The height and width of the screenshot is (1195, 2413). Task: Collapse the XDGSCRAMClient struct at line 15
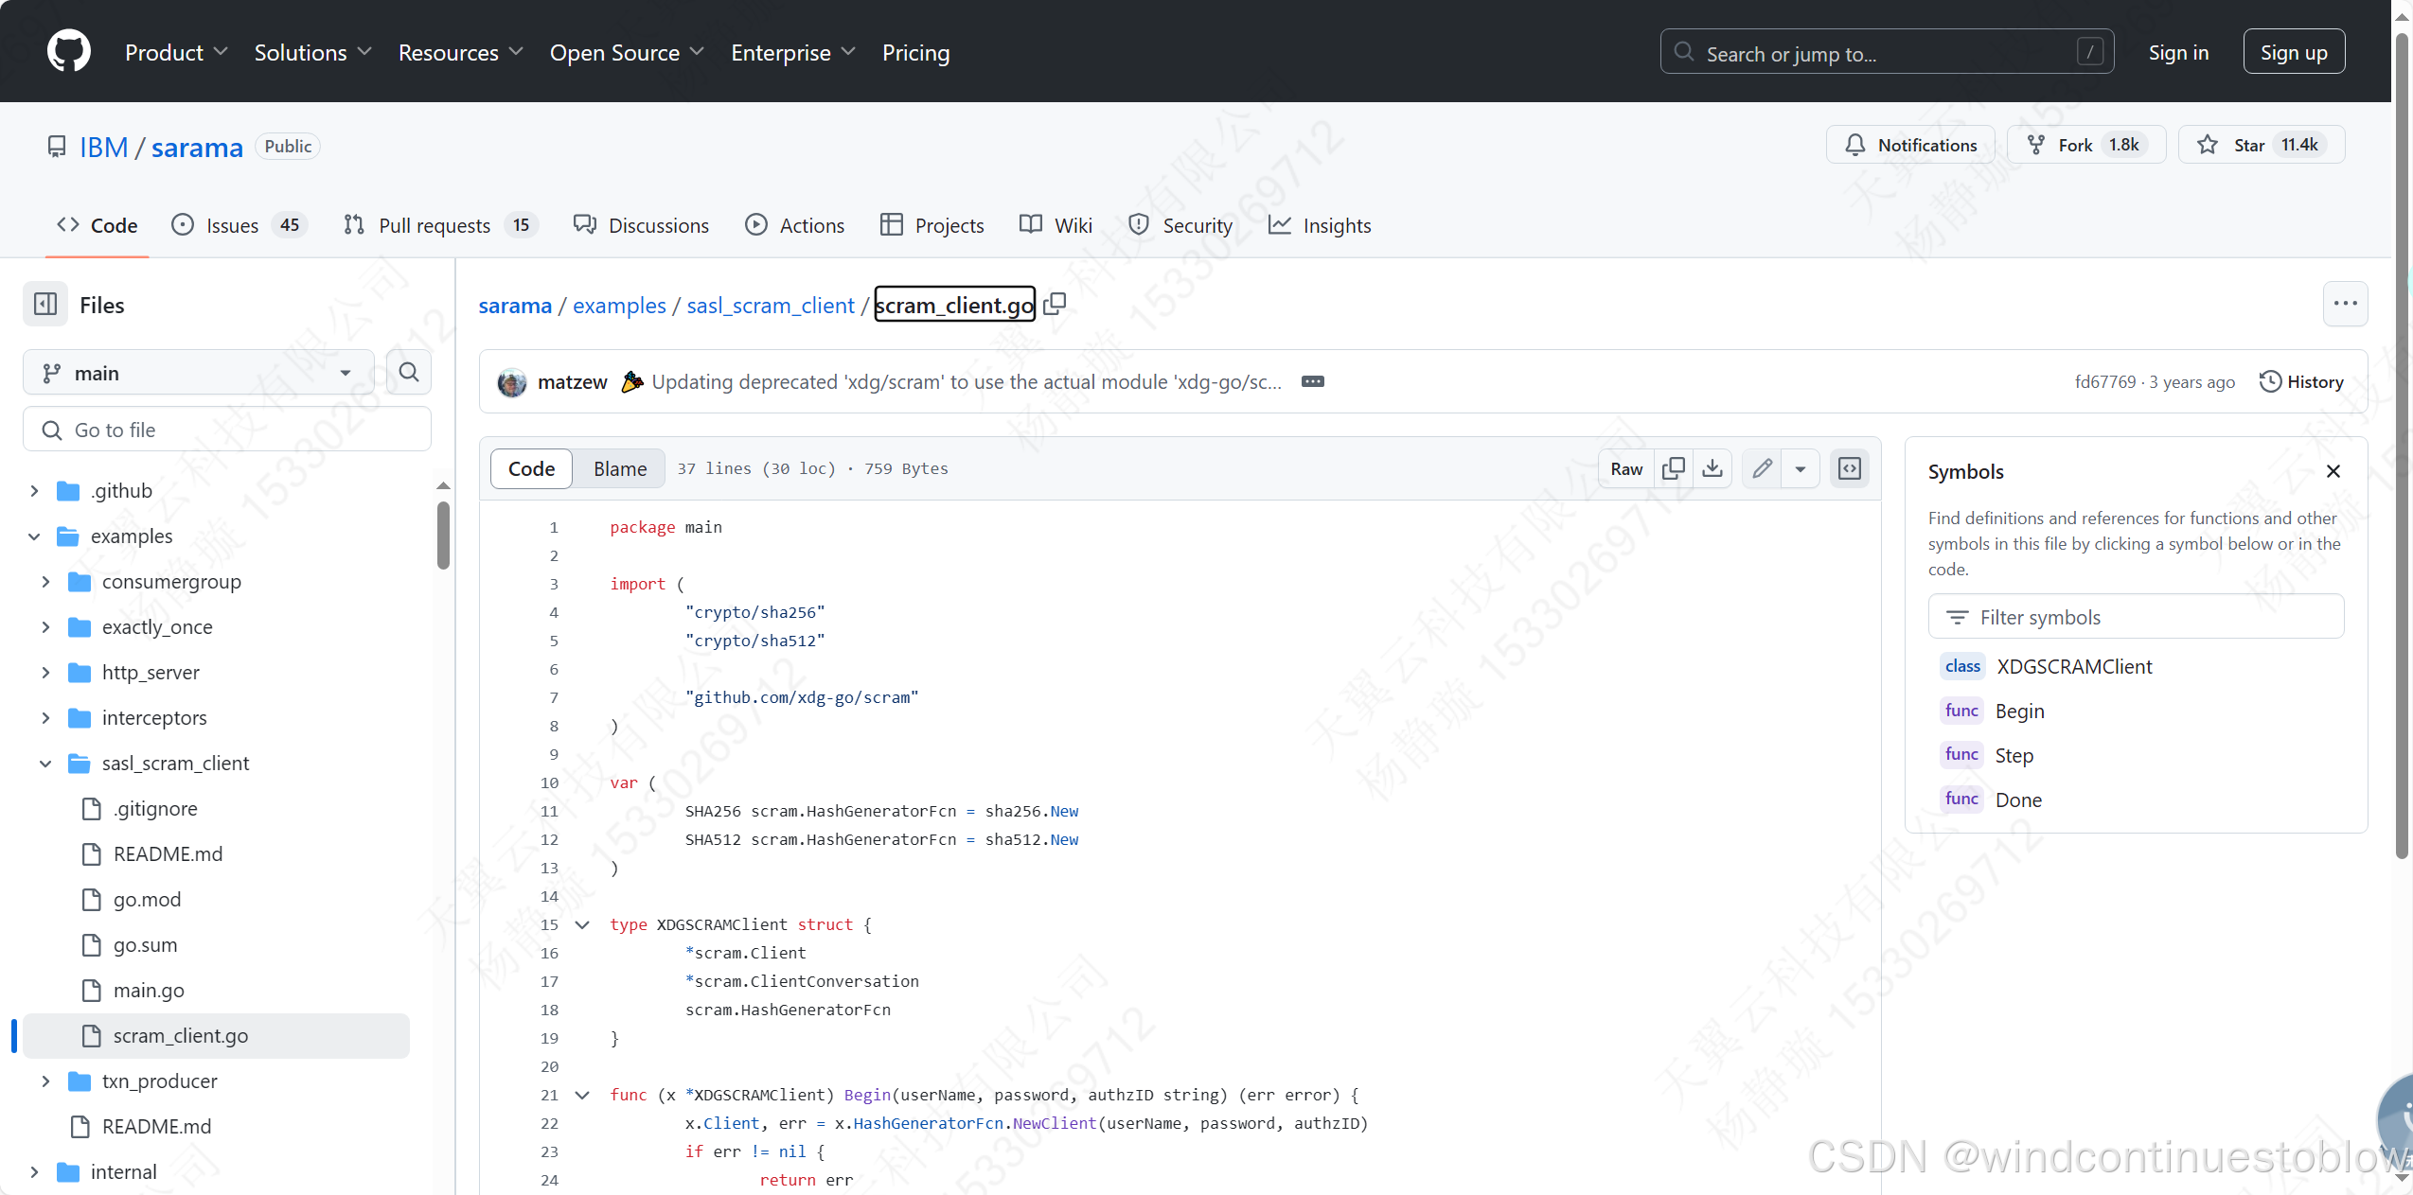(x=583, y=924)
